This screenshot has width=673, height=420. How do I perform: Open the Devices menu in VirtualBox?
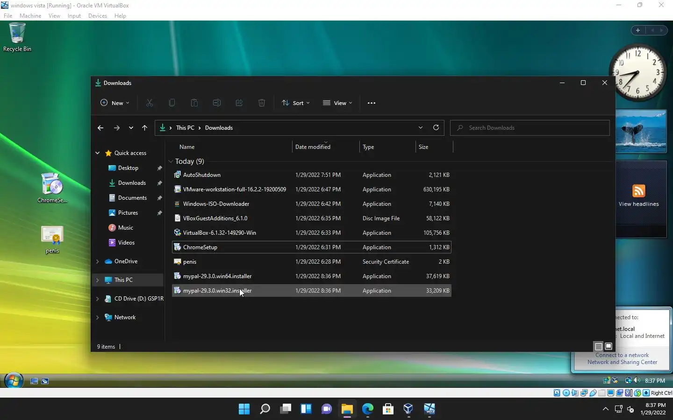click(97, 16)
